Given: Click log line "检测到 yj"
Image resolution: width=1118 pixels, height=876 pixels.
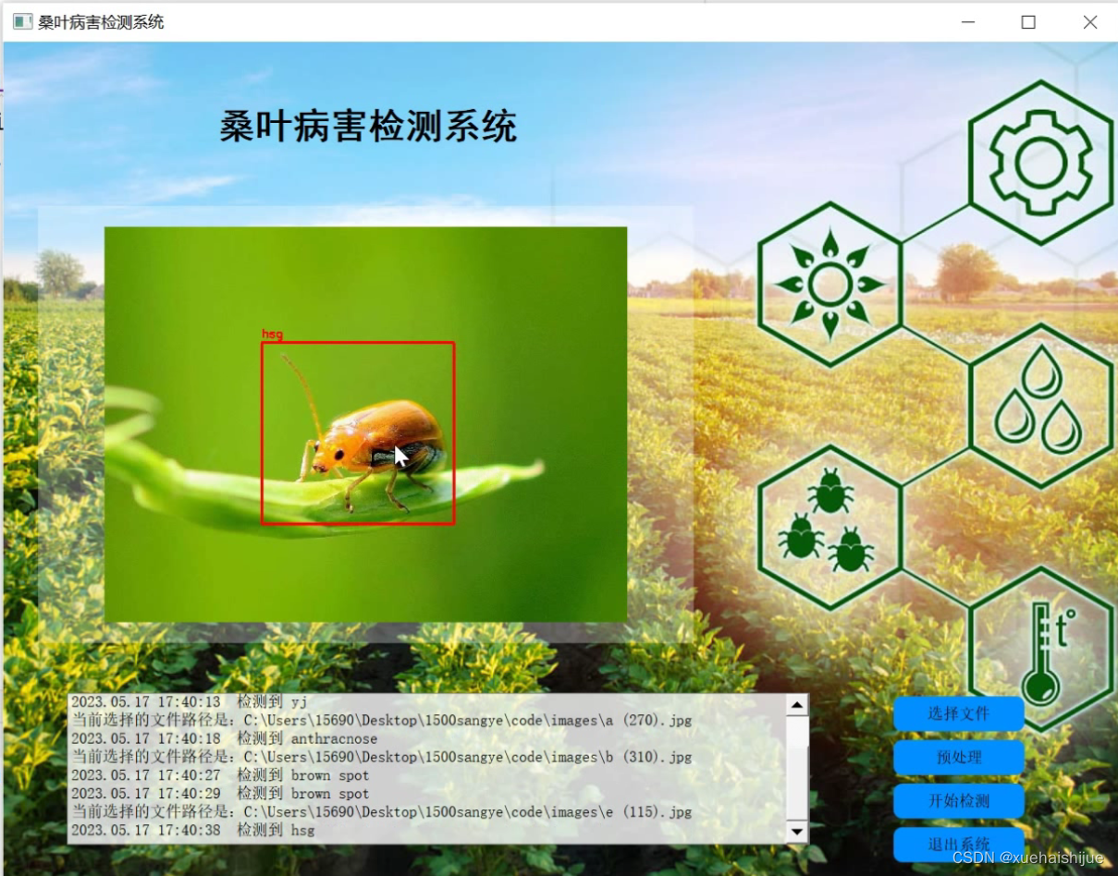Looking at the screenshot, I should coord(190,701).
